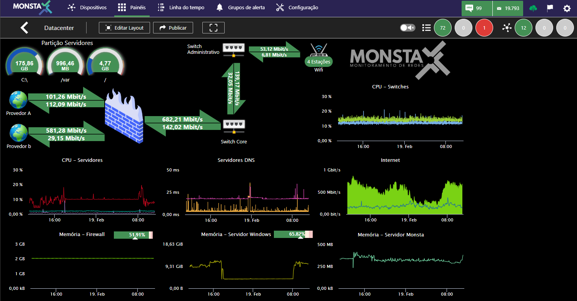Viewport: 577px width, 301px height.
Task: Click the Wifi router icon
Action: [x=319, y=50]
